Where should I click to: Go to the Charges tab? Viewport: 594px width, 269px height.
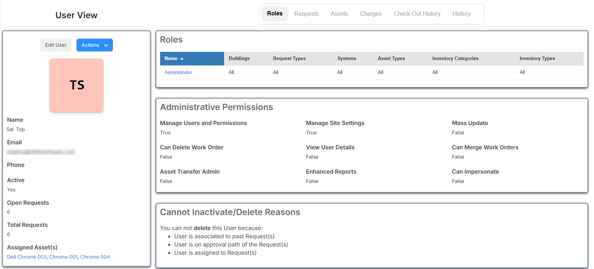pos(371,14)
